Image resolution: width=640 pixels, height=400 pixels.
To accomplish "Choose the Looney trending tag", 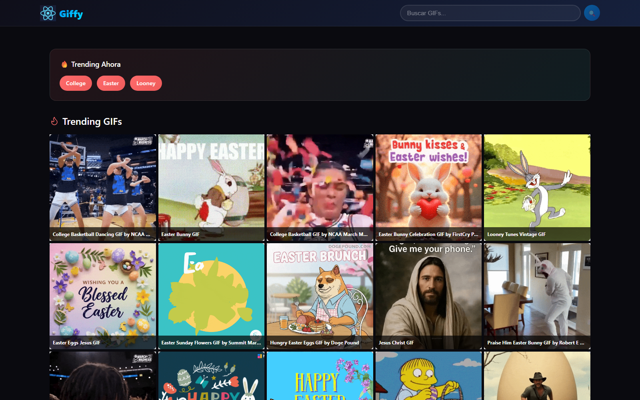I will click(x=146, y=83).
